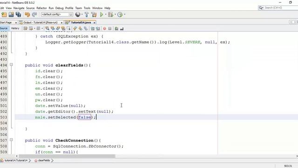Switch to Output - Tutorial14 tab
The height and width of the screenshot is (168, 298).
41,22
